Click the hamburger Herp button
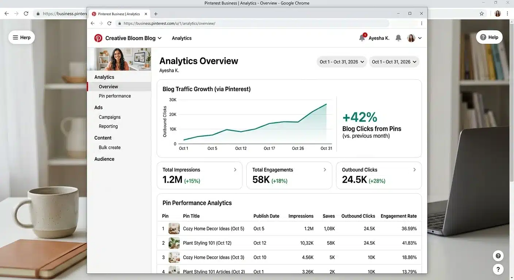This screenshot has height=280, width=514. [22, 37]
